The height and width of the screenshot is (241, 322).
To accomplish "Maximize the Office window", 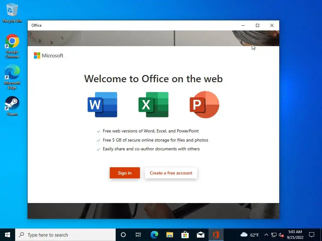I will [x=258, y=25].
